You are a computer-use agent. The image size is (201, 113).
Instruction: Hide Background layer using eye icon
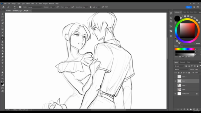pos(175,94)
